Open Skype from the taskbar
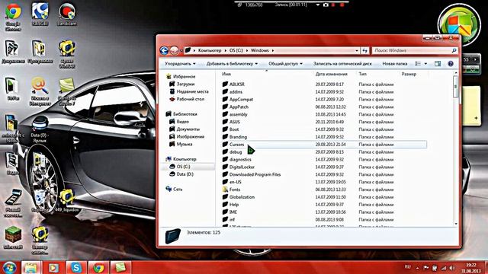 tap(76, 267)
